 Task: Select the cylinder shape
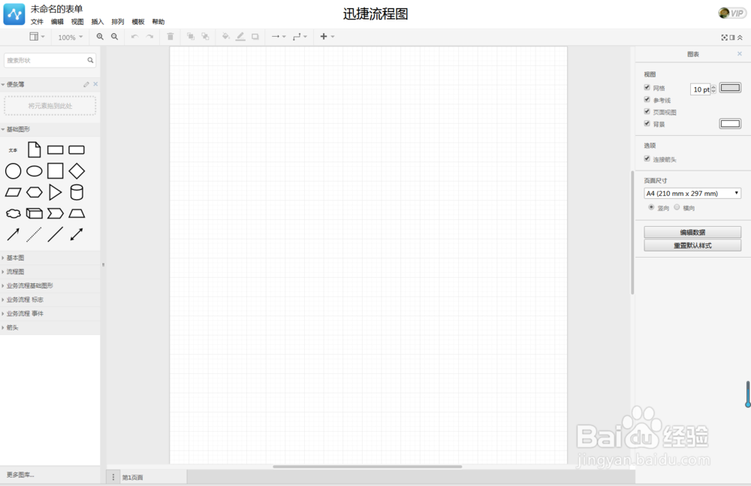point(77,192)
